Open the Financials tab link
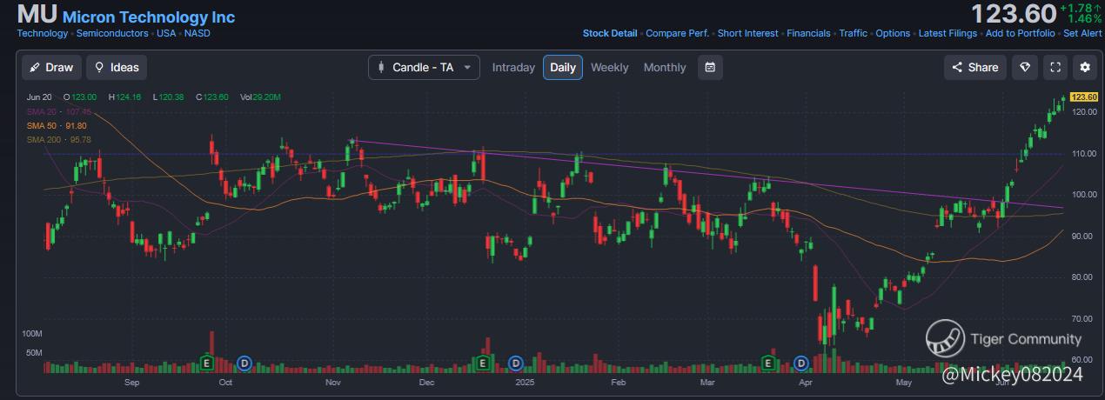Screen dimensions: 1105x400 pos(808,33)
